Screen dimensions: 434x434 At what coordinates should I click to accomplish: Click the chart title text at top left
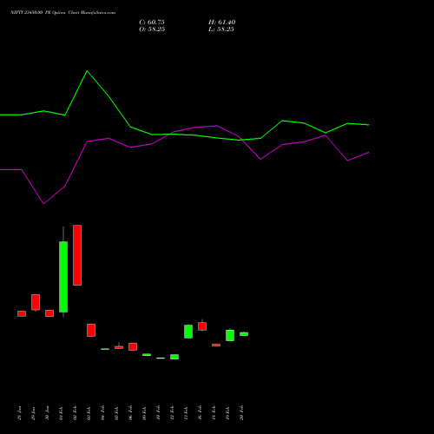pos(63,12)
